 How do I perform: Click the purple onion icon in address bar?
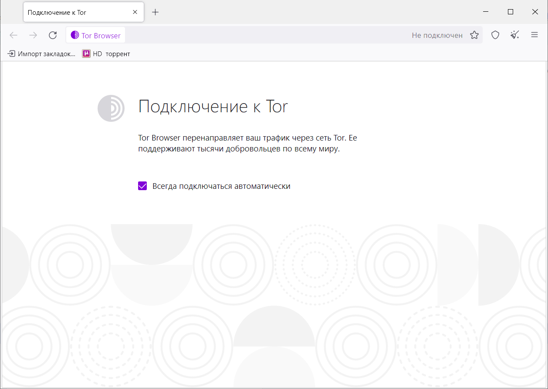click(74, 35)
